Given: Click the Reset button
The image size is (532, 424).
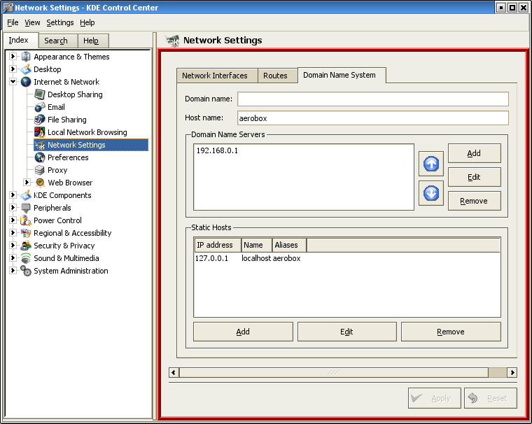Looking at the screenshot, I should click(491, 398).
